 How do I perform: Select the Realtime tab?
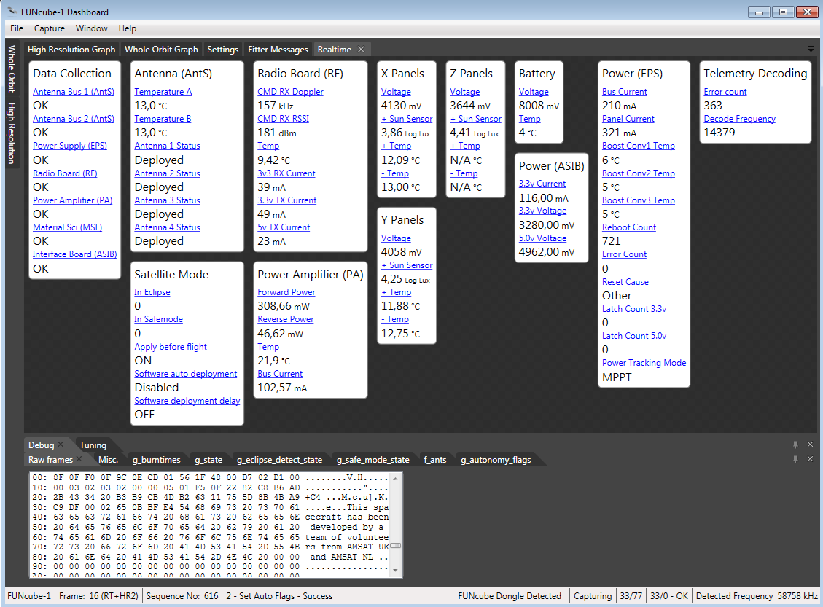335,50
